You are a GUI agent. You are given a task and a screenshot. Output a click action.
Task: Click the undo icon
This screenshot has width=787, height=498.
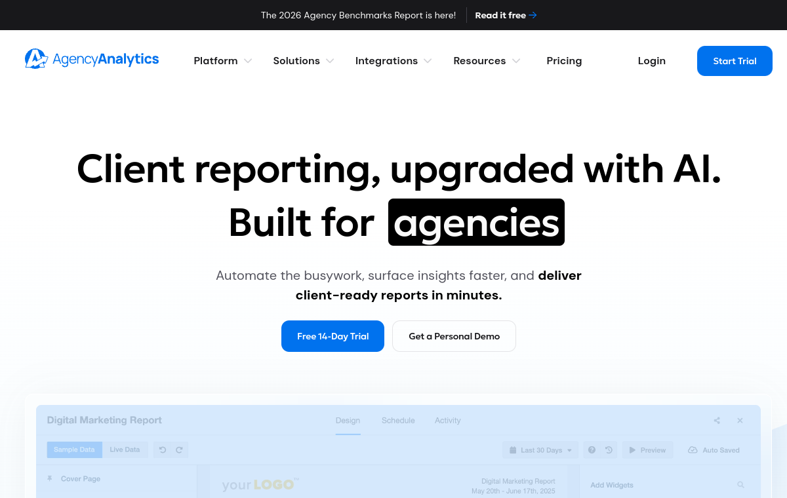click(163, 450)
